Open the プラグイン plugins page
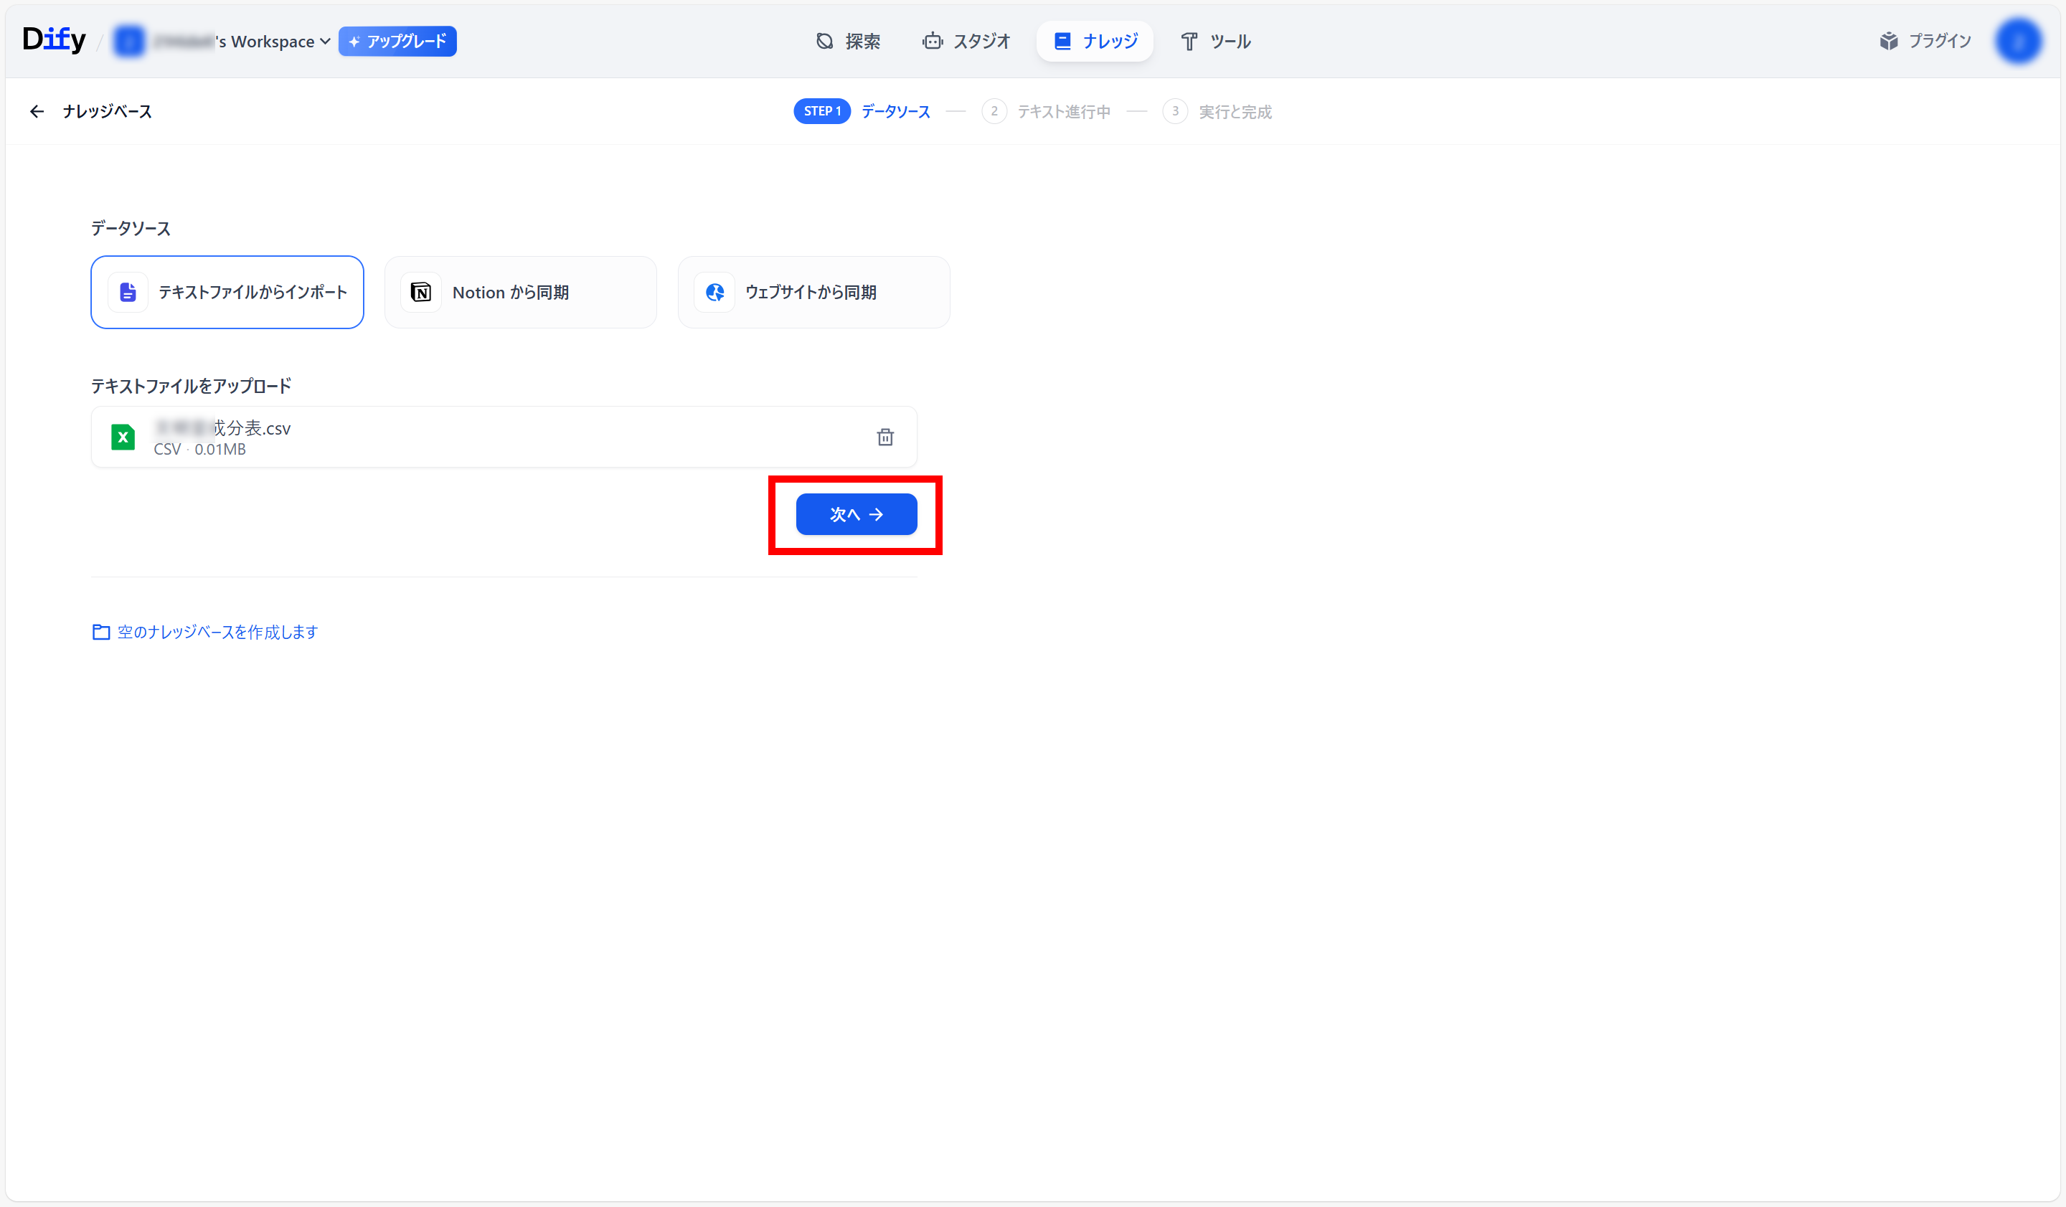The image size is (2066, 1207). click(1926, 41)
